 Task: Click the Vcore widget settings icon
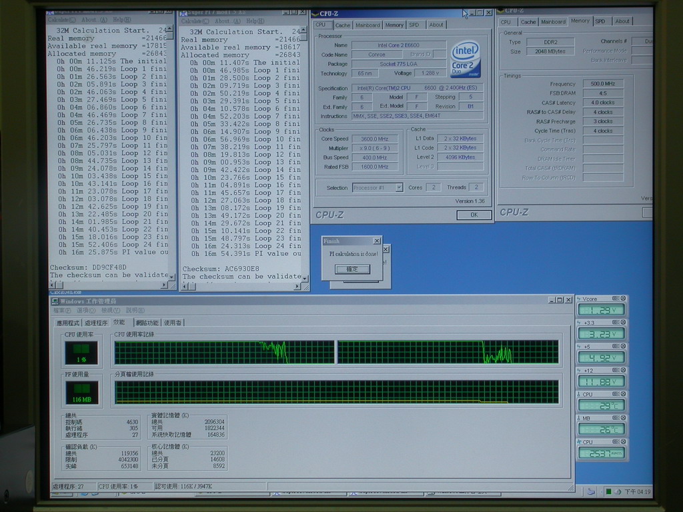pos(616,299)
